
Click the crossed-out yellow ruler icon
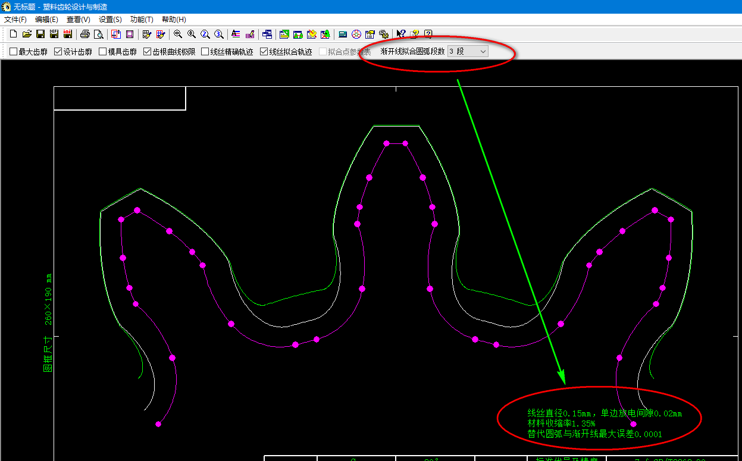312,34
